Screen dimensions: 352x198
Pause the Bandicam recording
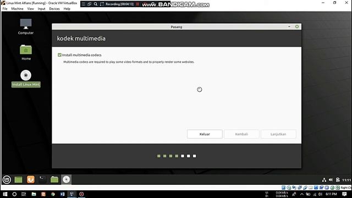(137, 4)
